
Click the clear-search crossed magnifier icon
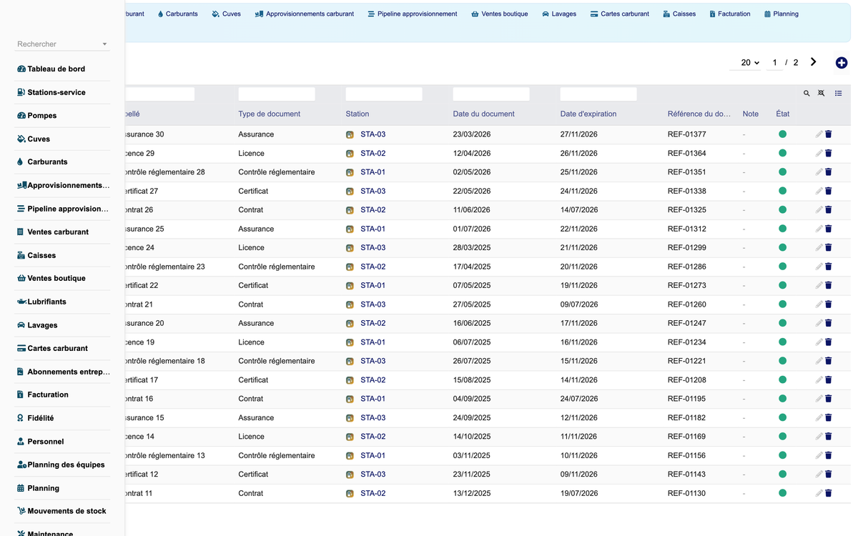(x=822, y=94)
